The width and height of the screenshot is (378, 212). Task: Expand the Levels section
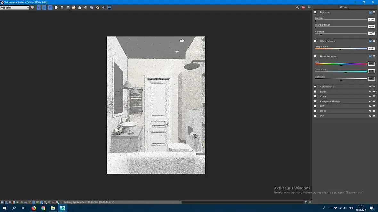coord(370,92)
